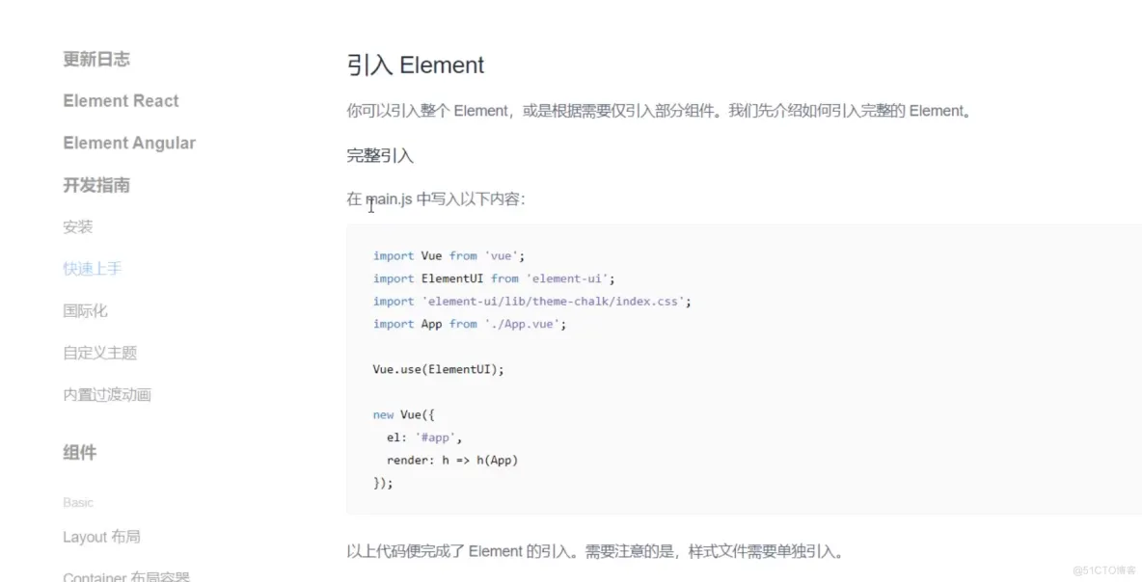Navigate to Element React docs
The image size is (1142, 582).
click(x=120, y=100)
